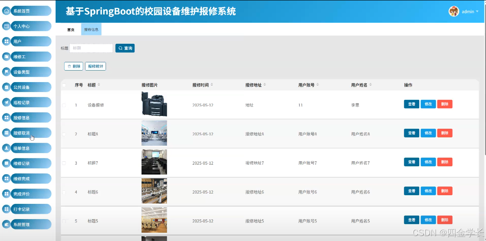Screen dimensions: 486x241
Task: Sort by the 报修地址 column arrows
Action: tap(265, 85)
